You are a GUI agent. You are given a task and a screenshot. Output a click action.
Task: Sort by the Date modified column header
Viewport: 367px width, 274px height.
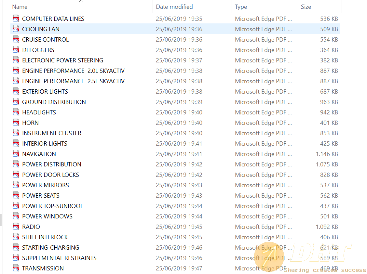coord(174,7)
